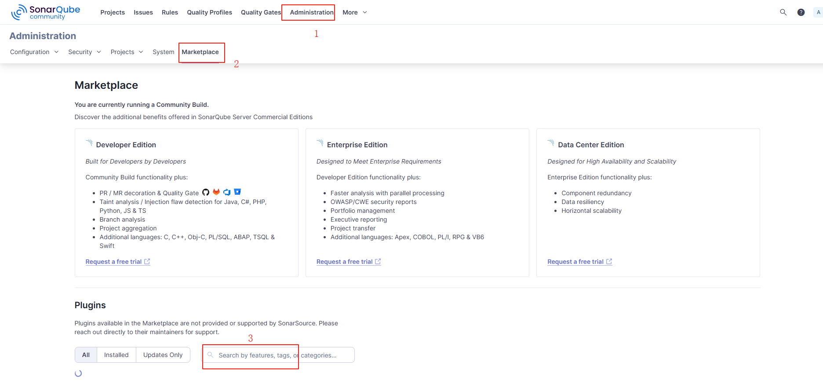Filter plugins by 'Updates Only'

coord(163,355)
